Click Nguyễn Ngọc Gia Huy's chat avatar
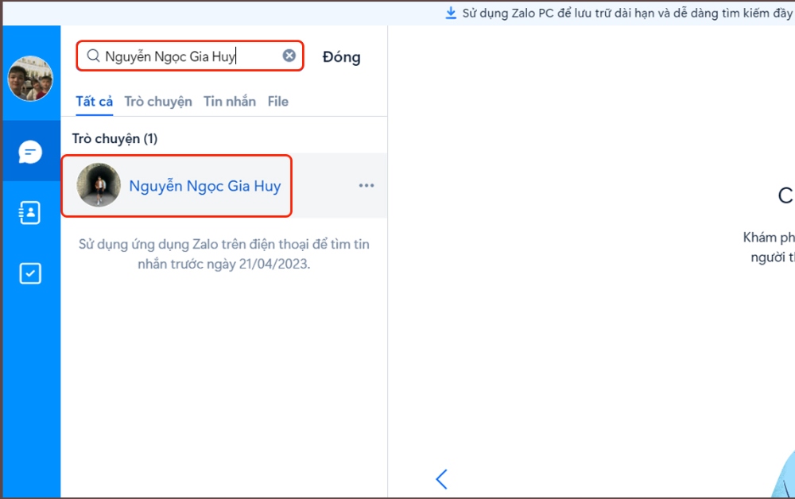This screenshot has height=499, width=795. tap(98, 185)
